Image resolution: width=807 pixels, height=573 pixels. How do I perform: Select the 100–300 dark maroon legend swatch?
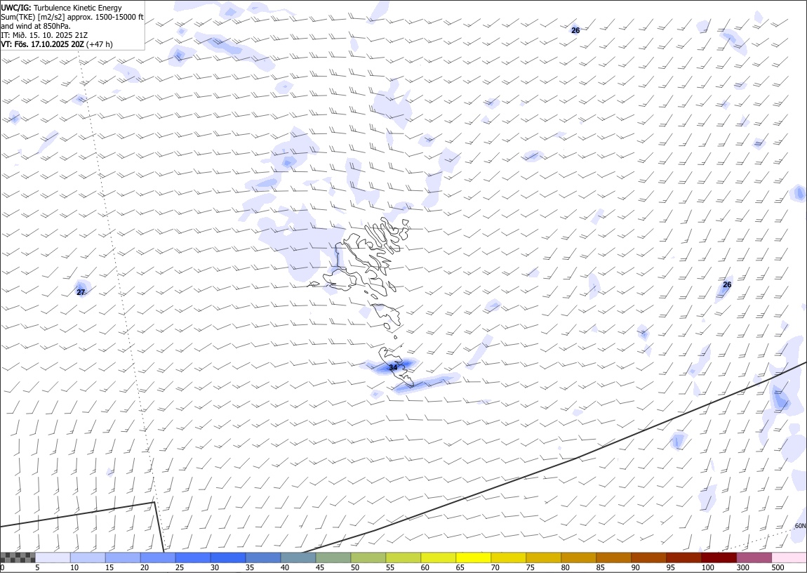point(719,558)
